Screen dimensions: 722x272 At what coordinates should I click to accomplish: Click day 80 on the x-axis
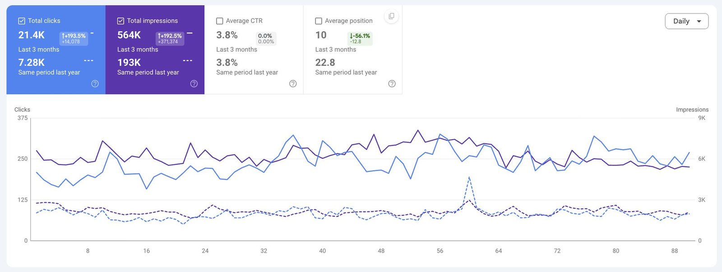pyautogui.click(x=616, y=251)
